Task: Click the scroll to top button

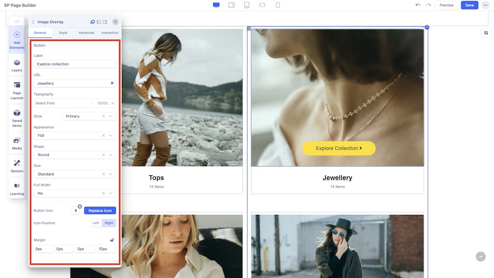Action: [481, 257]
